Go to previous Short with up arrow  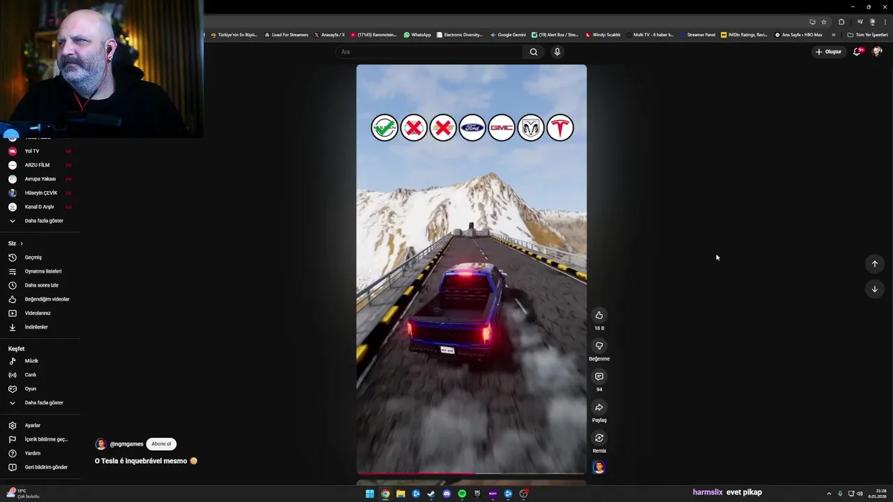[x=874, y=264]
